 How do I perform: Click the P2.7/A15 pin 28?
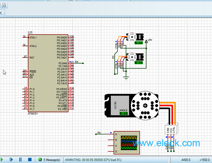point(71,83)
